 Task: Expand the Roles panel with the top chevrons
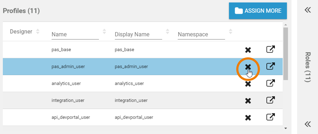[x=308, y=10]
